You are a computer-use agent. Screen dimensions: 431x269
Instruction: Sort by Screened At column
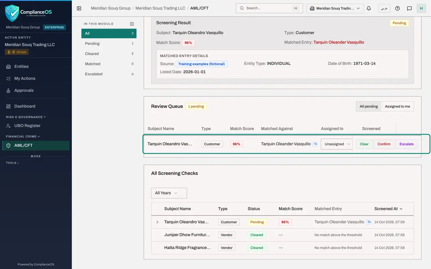coord(389,209)
